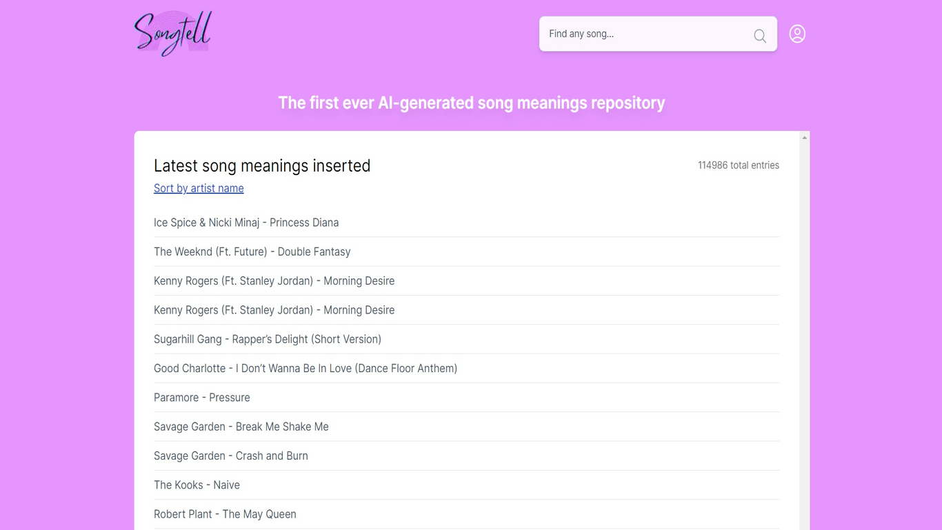View Paramore - Pressure song meaning
Screen dimensions: 942x530
(202, 398)
